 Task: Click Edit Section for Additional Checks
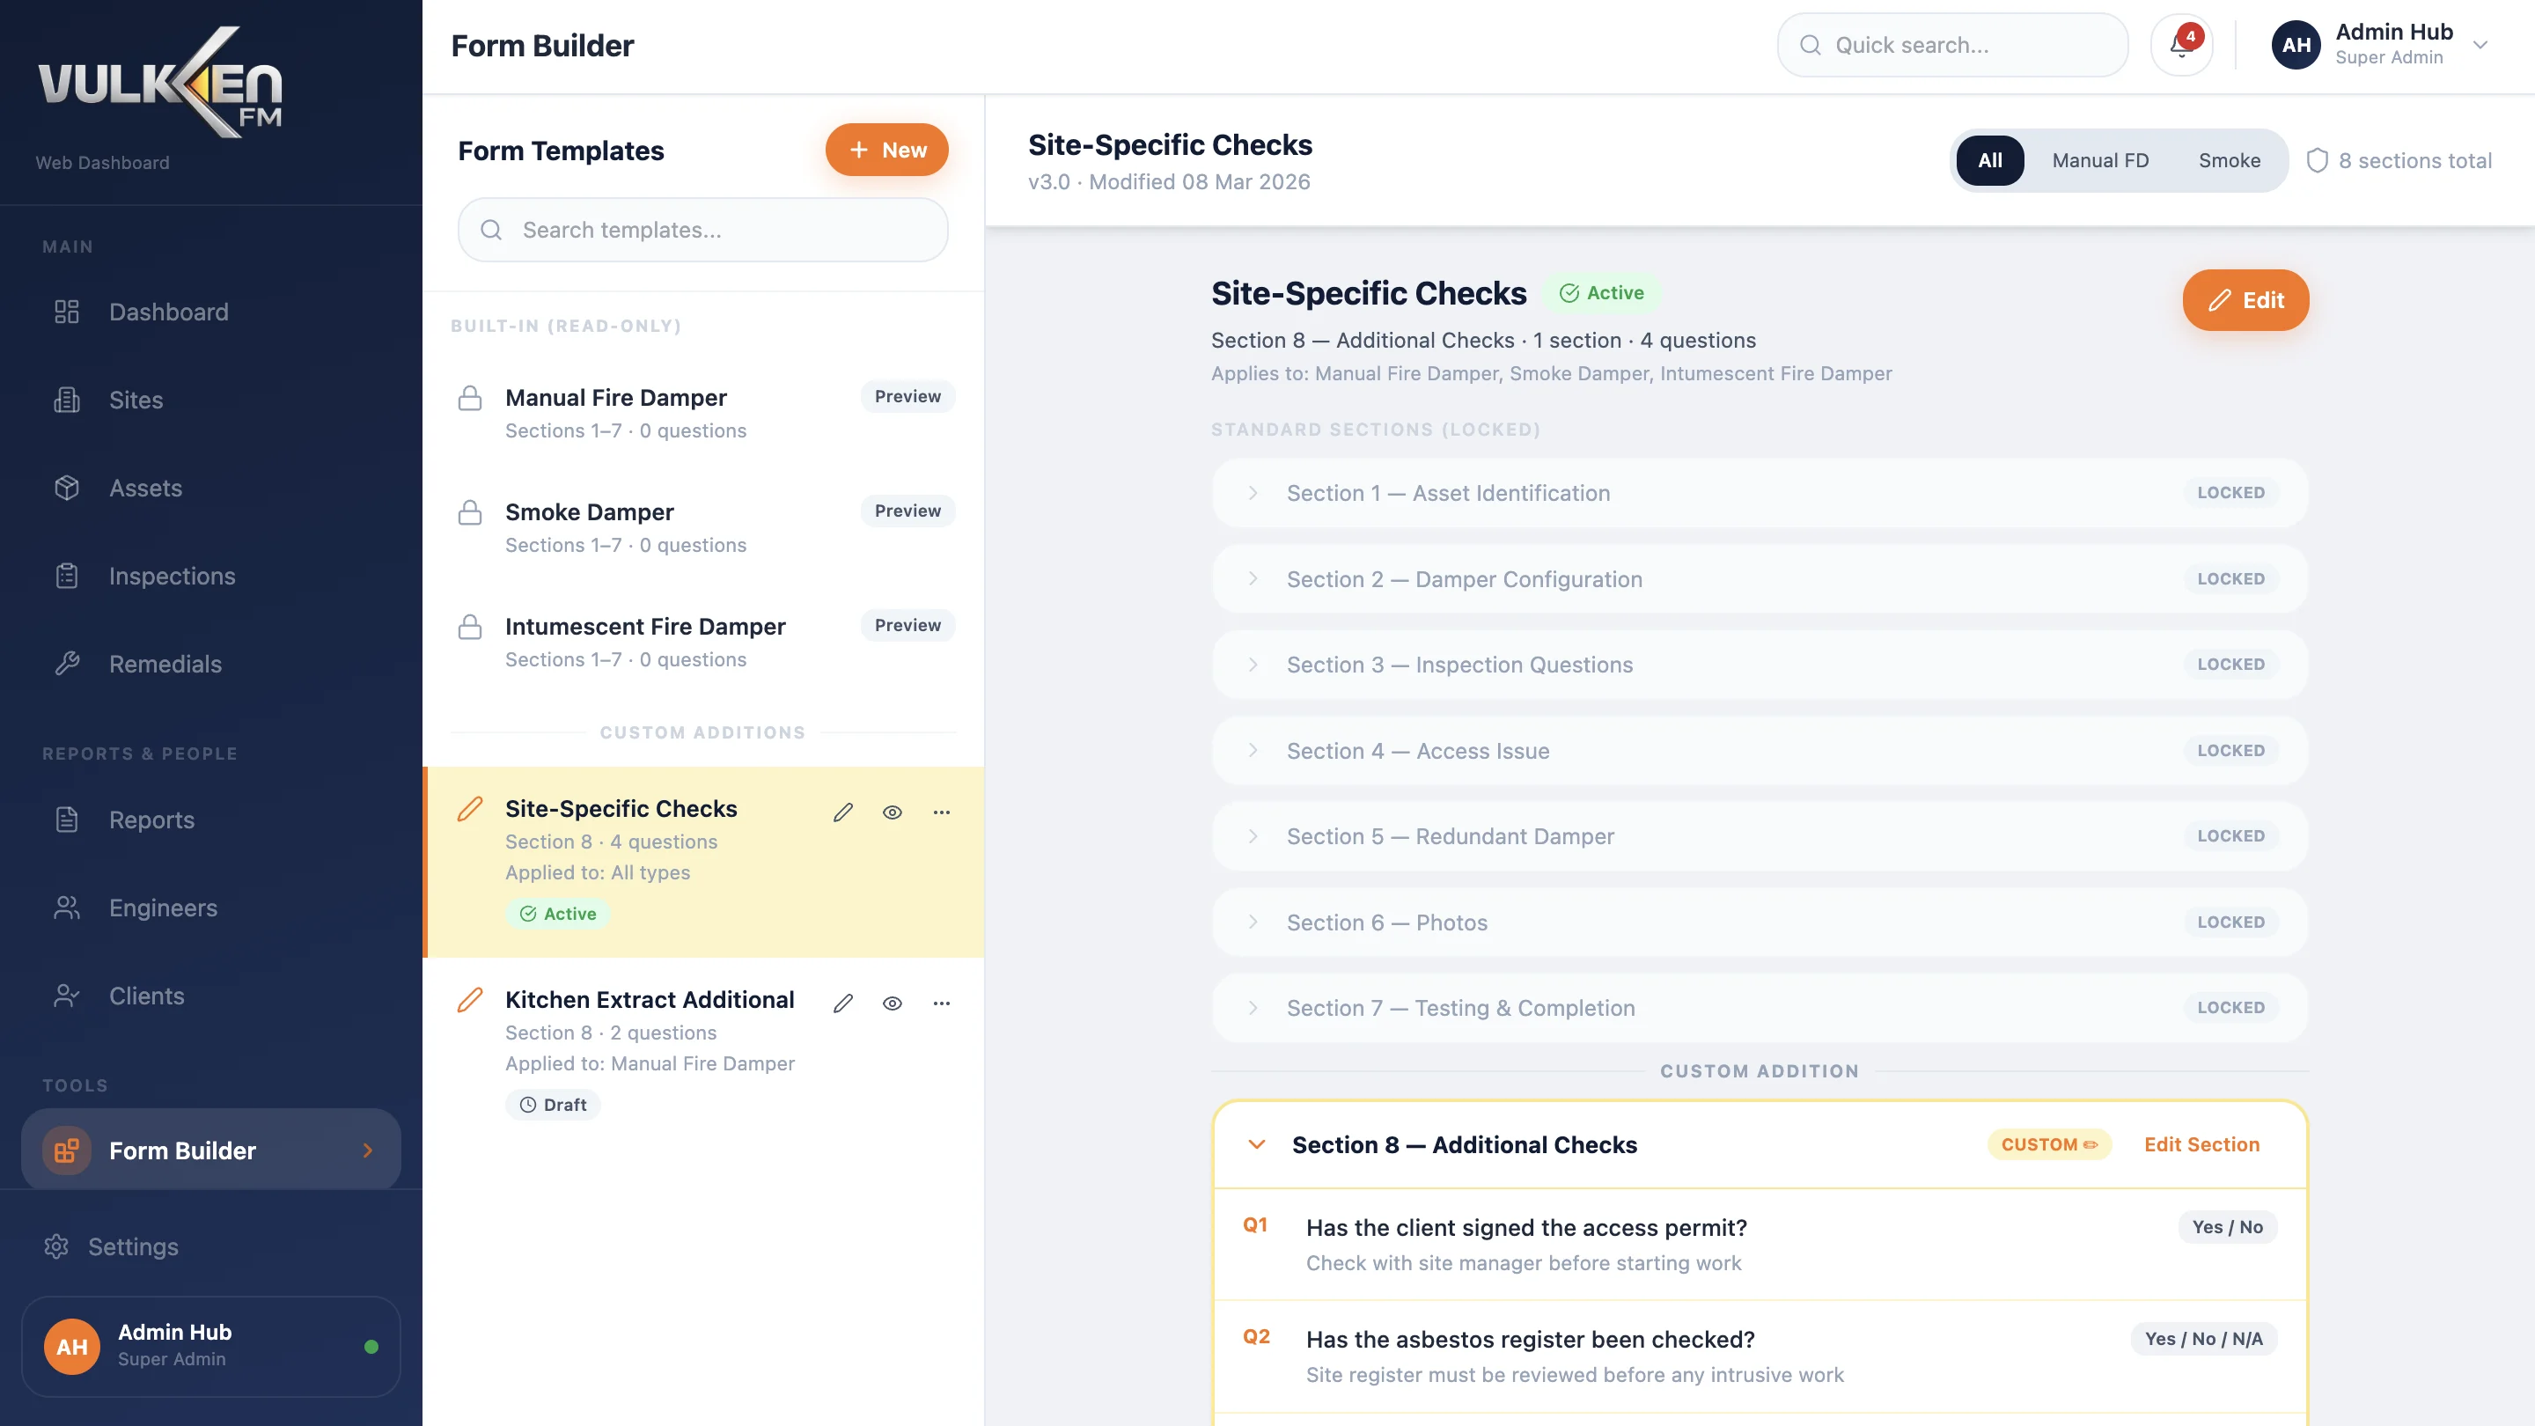(x=2201, y=1144)
